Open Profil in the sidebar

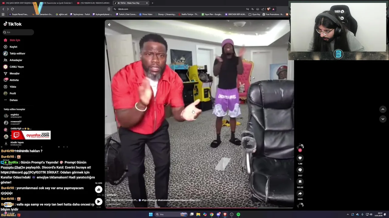click(x=10, y=94)
